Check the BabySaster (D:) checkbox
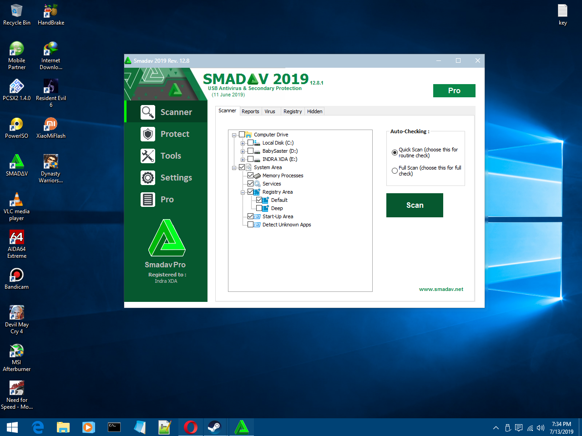 pyautogui.click(x=250, y=151)
